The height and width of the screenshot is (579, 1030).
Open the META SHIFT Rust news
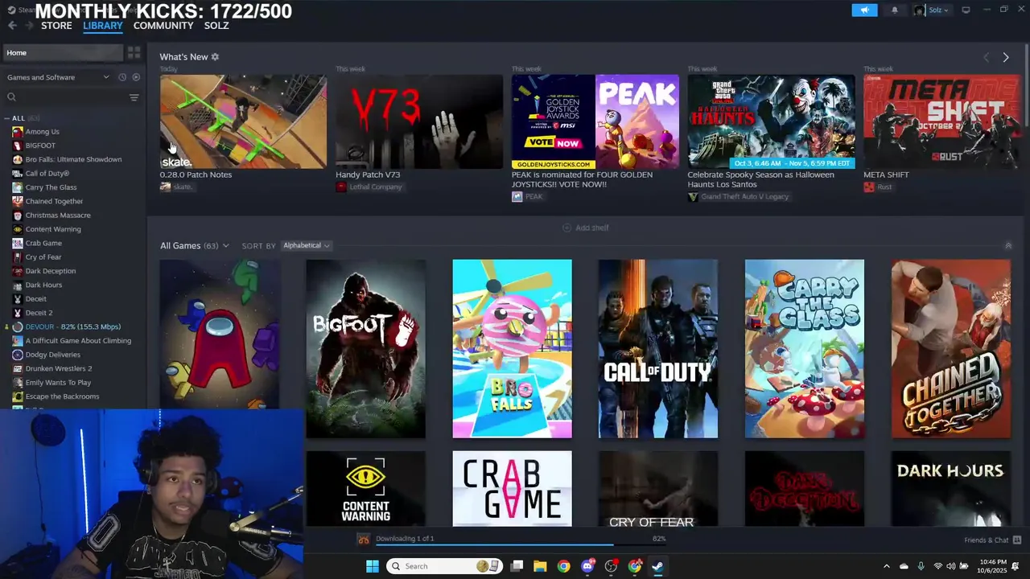point(941,121)
